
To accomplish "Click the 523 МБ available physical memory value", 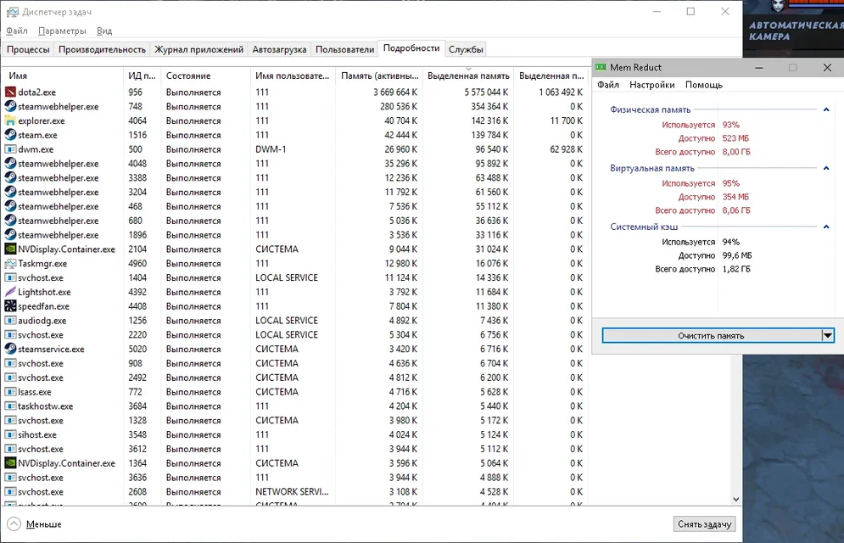I will click(x=735, y=138).
